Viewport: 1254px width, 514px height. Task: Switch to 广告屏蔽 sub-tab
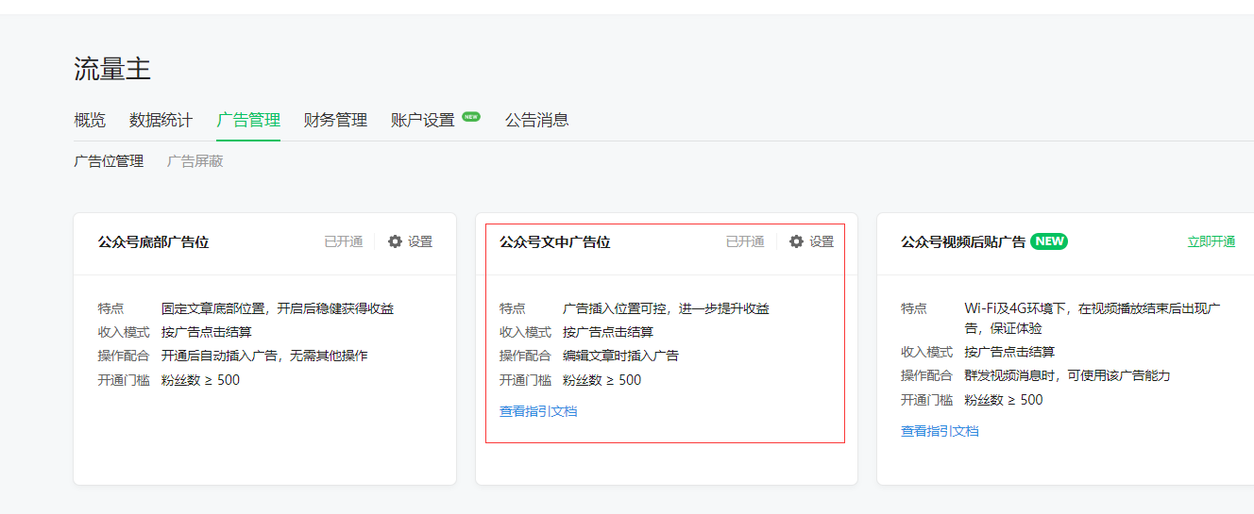195,161
